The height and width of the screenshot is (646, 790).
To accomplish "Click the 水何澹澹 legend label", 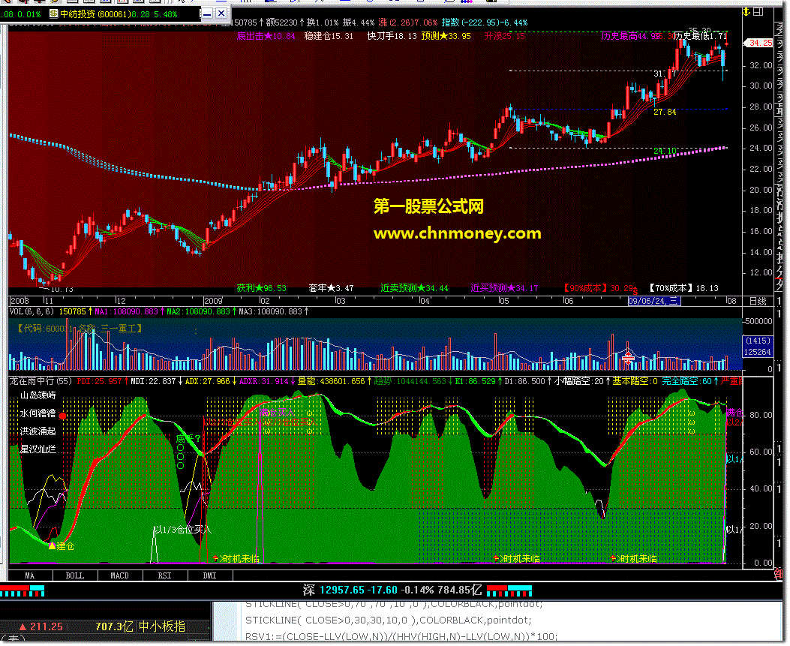I will pos(38,413).
